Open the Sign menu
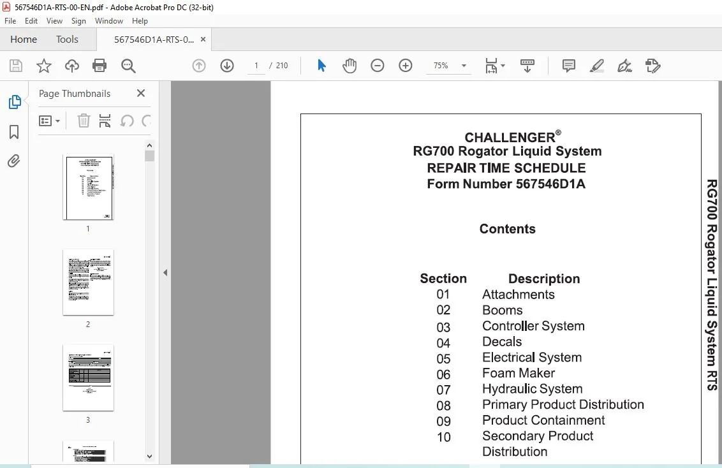722x468 pixels. coord(78,20)
